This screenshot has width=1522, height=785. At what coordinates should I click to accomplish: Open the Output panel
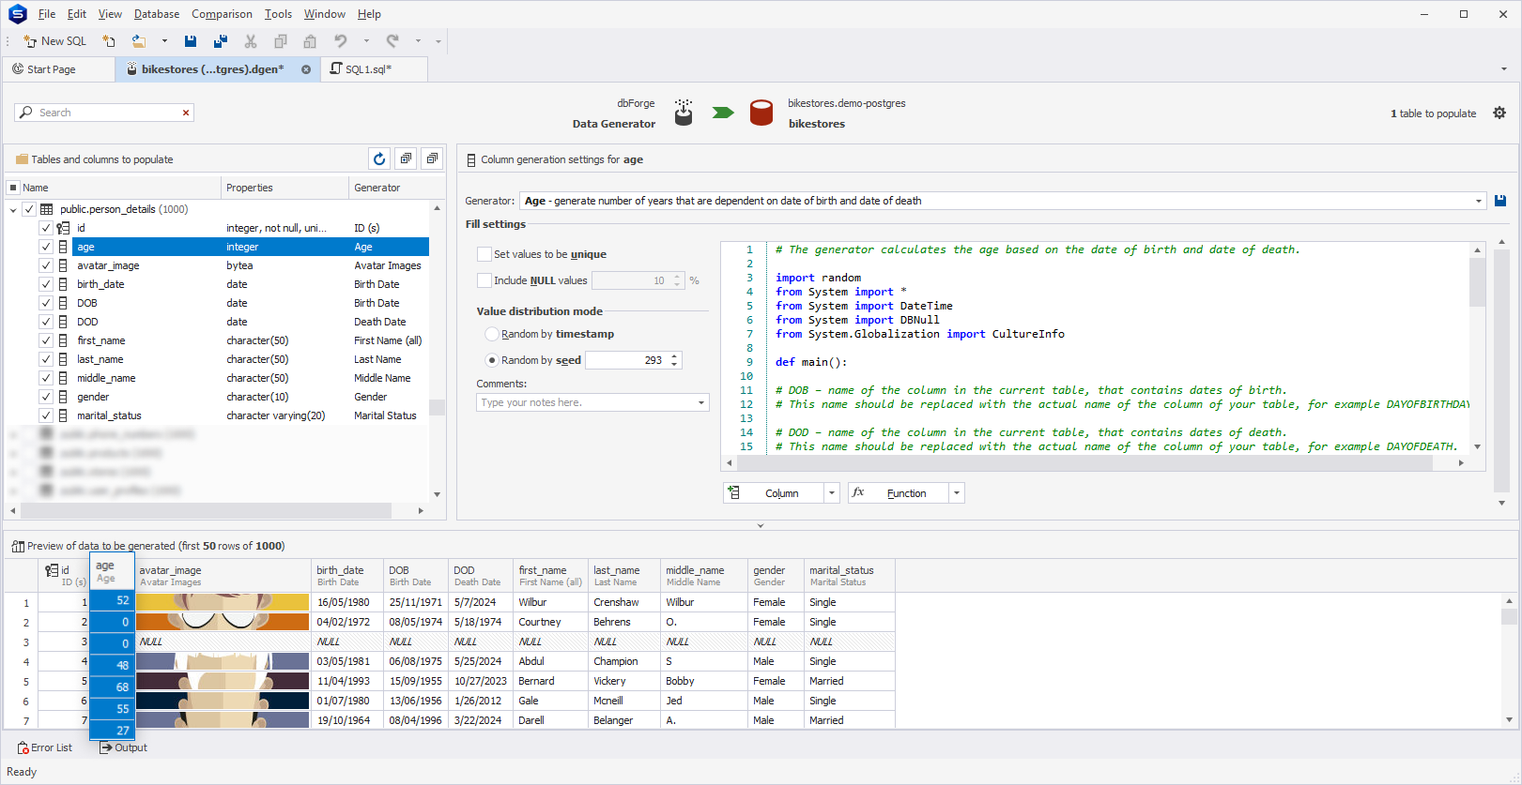point(123,747)
